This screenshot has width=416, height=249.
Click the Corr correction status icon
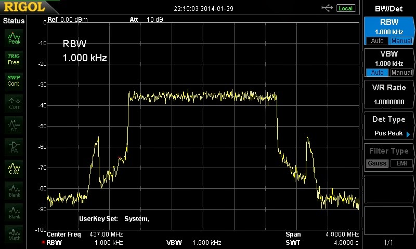[14, 103]
